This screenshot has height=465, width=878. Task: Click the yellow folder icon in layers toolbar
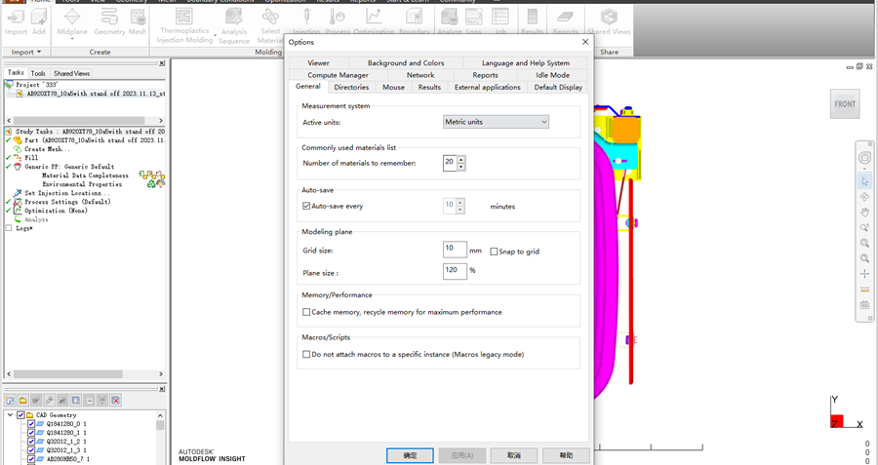click(x=23, y=400)
